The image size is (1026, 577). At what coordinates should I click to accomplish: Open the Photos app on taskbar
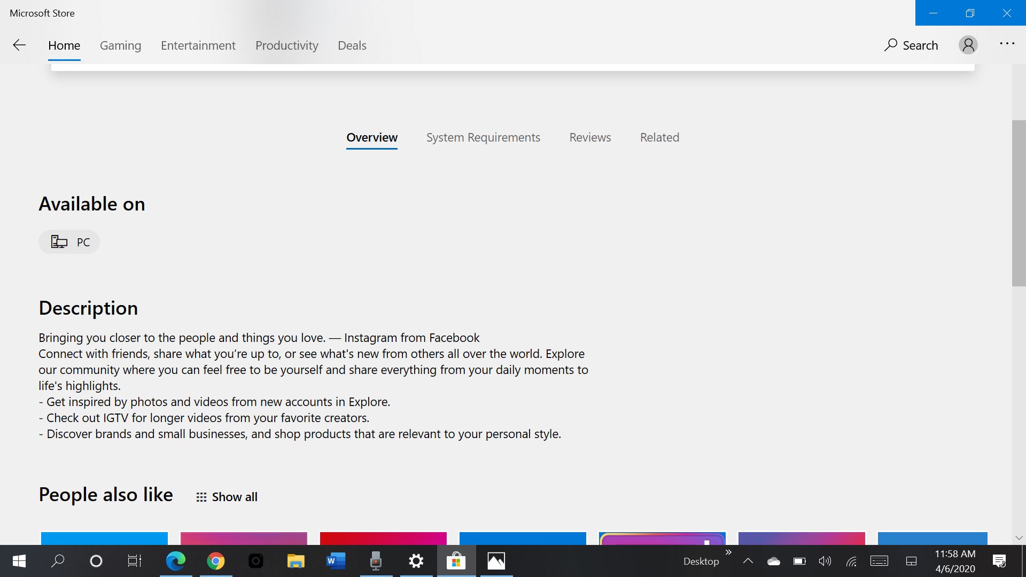click(496, 561)
